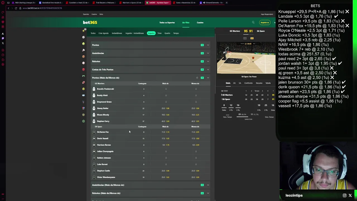Open the Confronto stats tab
Viewport: 357px width, 201px height.
(249, 83)
